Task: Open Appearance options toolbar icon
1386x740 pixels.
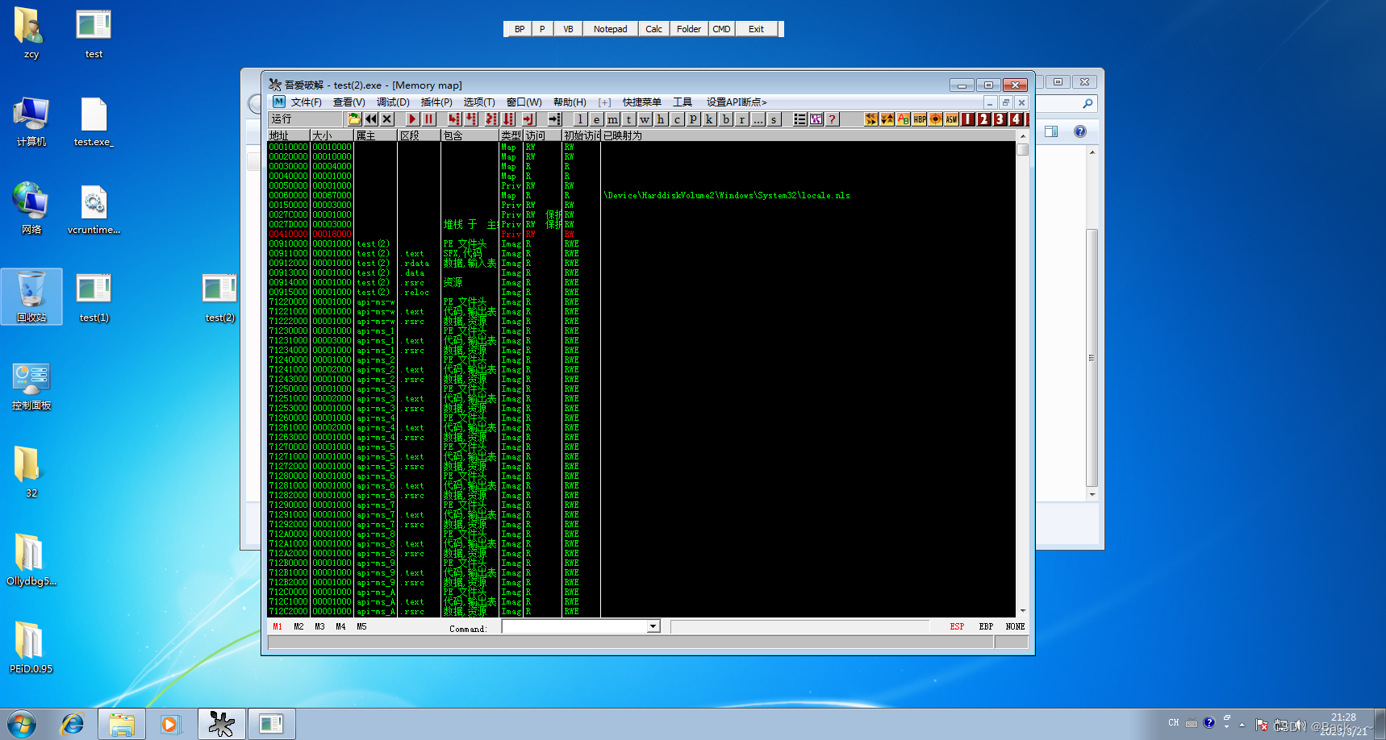Action: [x=816, y=119]
